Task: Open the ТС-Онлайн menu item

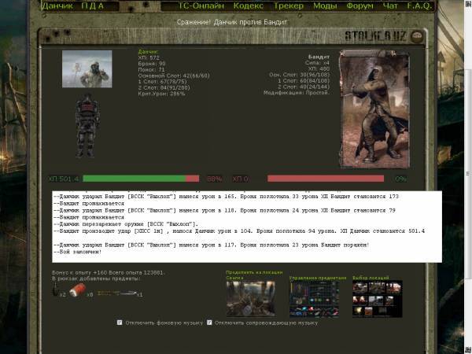Action: pyautogui.click(x=201, y=6)
